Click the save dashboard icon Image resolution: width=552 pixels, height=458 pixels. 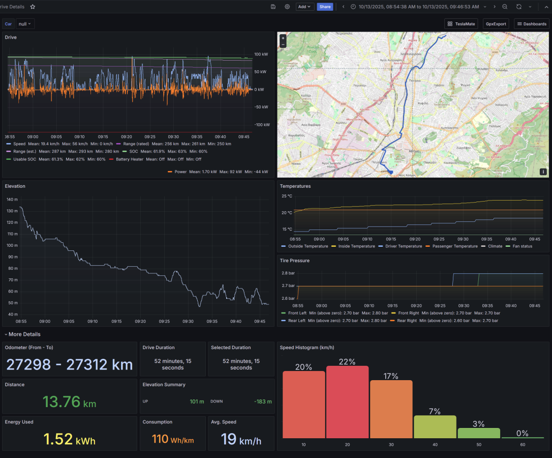click(x=273, y=7)
